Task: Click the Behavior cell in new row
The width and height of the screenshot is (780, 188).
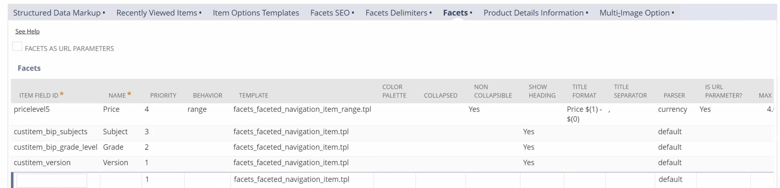Action: click(x=207, y=180)
